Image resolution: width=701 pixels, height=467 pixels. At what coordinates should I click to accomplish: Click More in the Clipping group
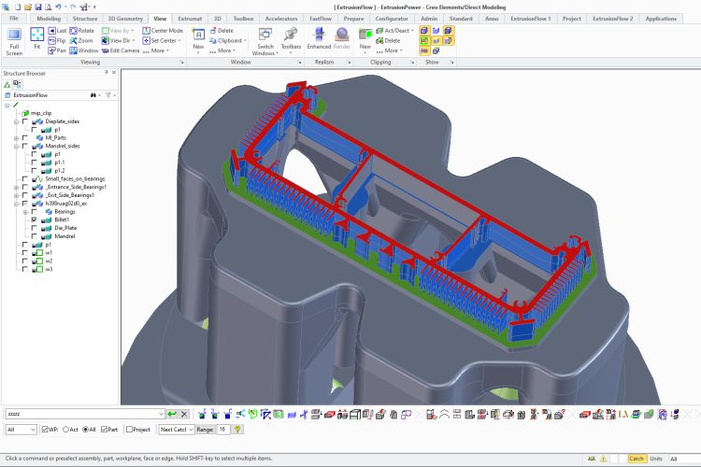click(x=390, y=50)
